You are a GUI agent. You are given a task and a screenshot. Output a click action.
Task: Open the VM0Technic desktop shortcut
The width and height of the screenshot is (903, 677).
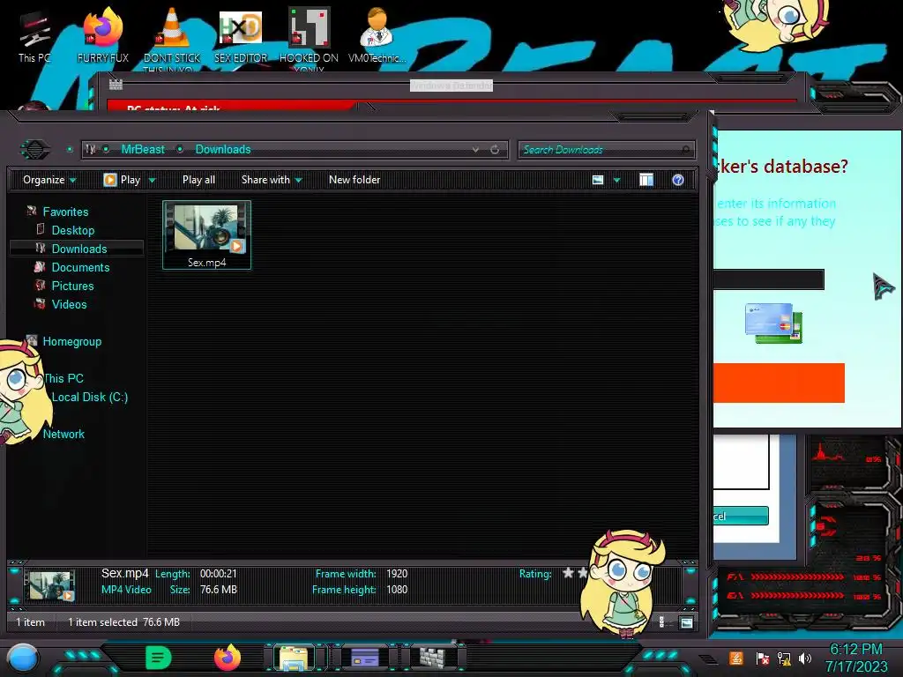(x=377, y=35)
